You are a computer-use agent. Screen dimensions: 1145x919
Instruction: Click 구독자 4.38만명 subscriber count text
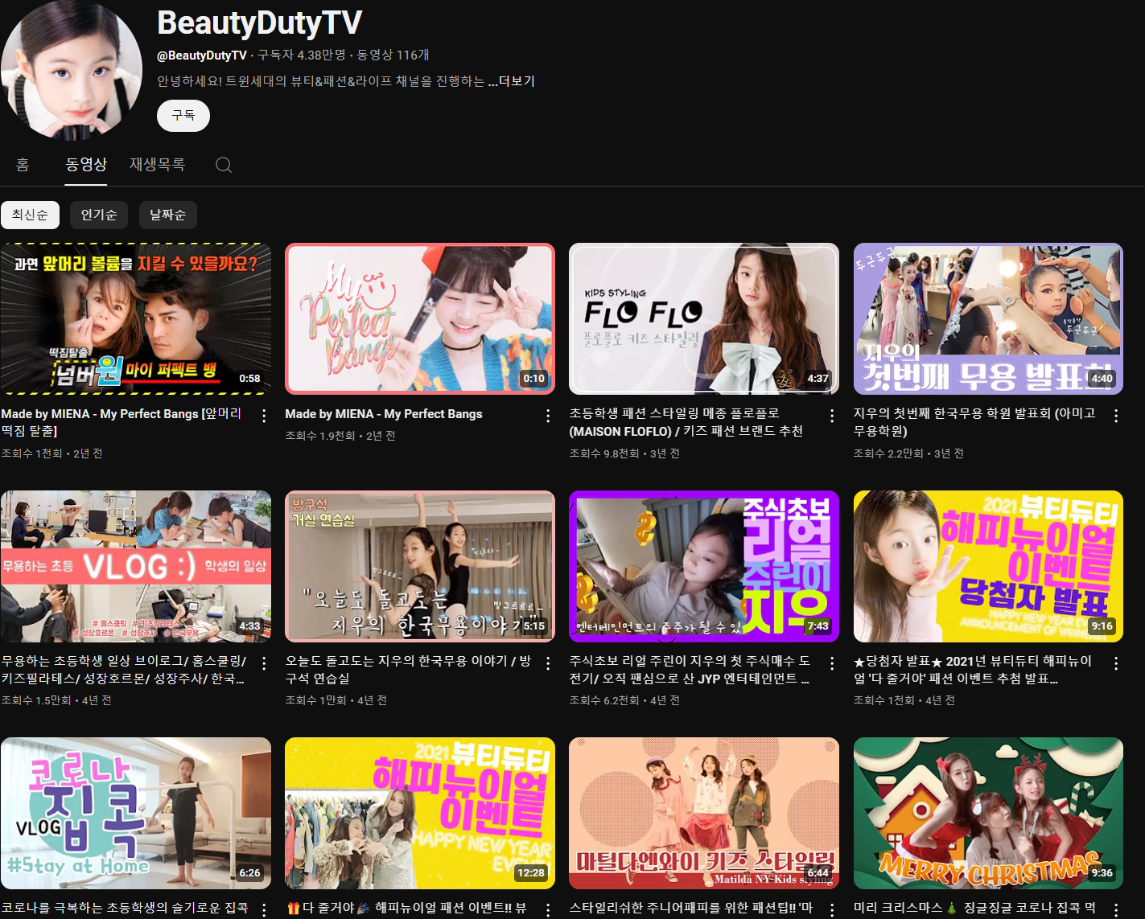302,55
